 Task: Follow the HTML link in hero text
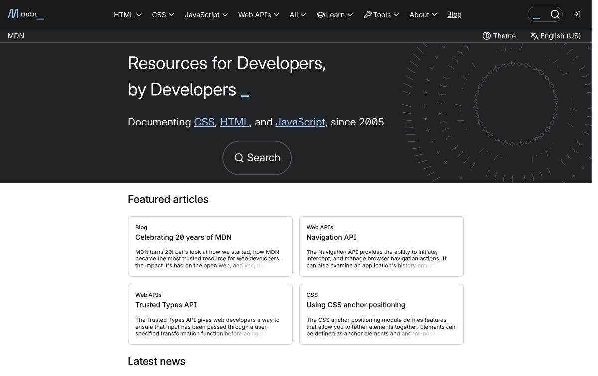pos(235,122)
